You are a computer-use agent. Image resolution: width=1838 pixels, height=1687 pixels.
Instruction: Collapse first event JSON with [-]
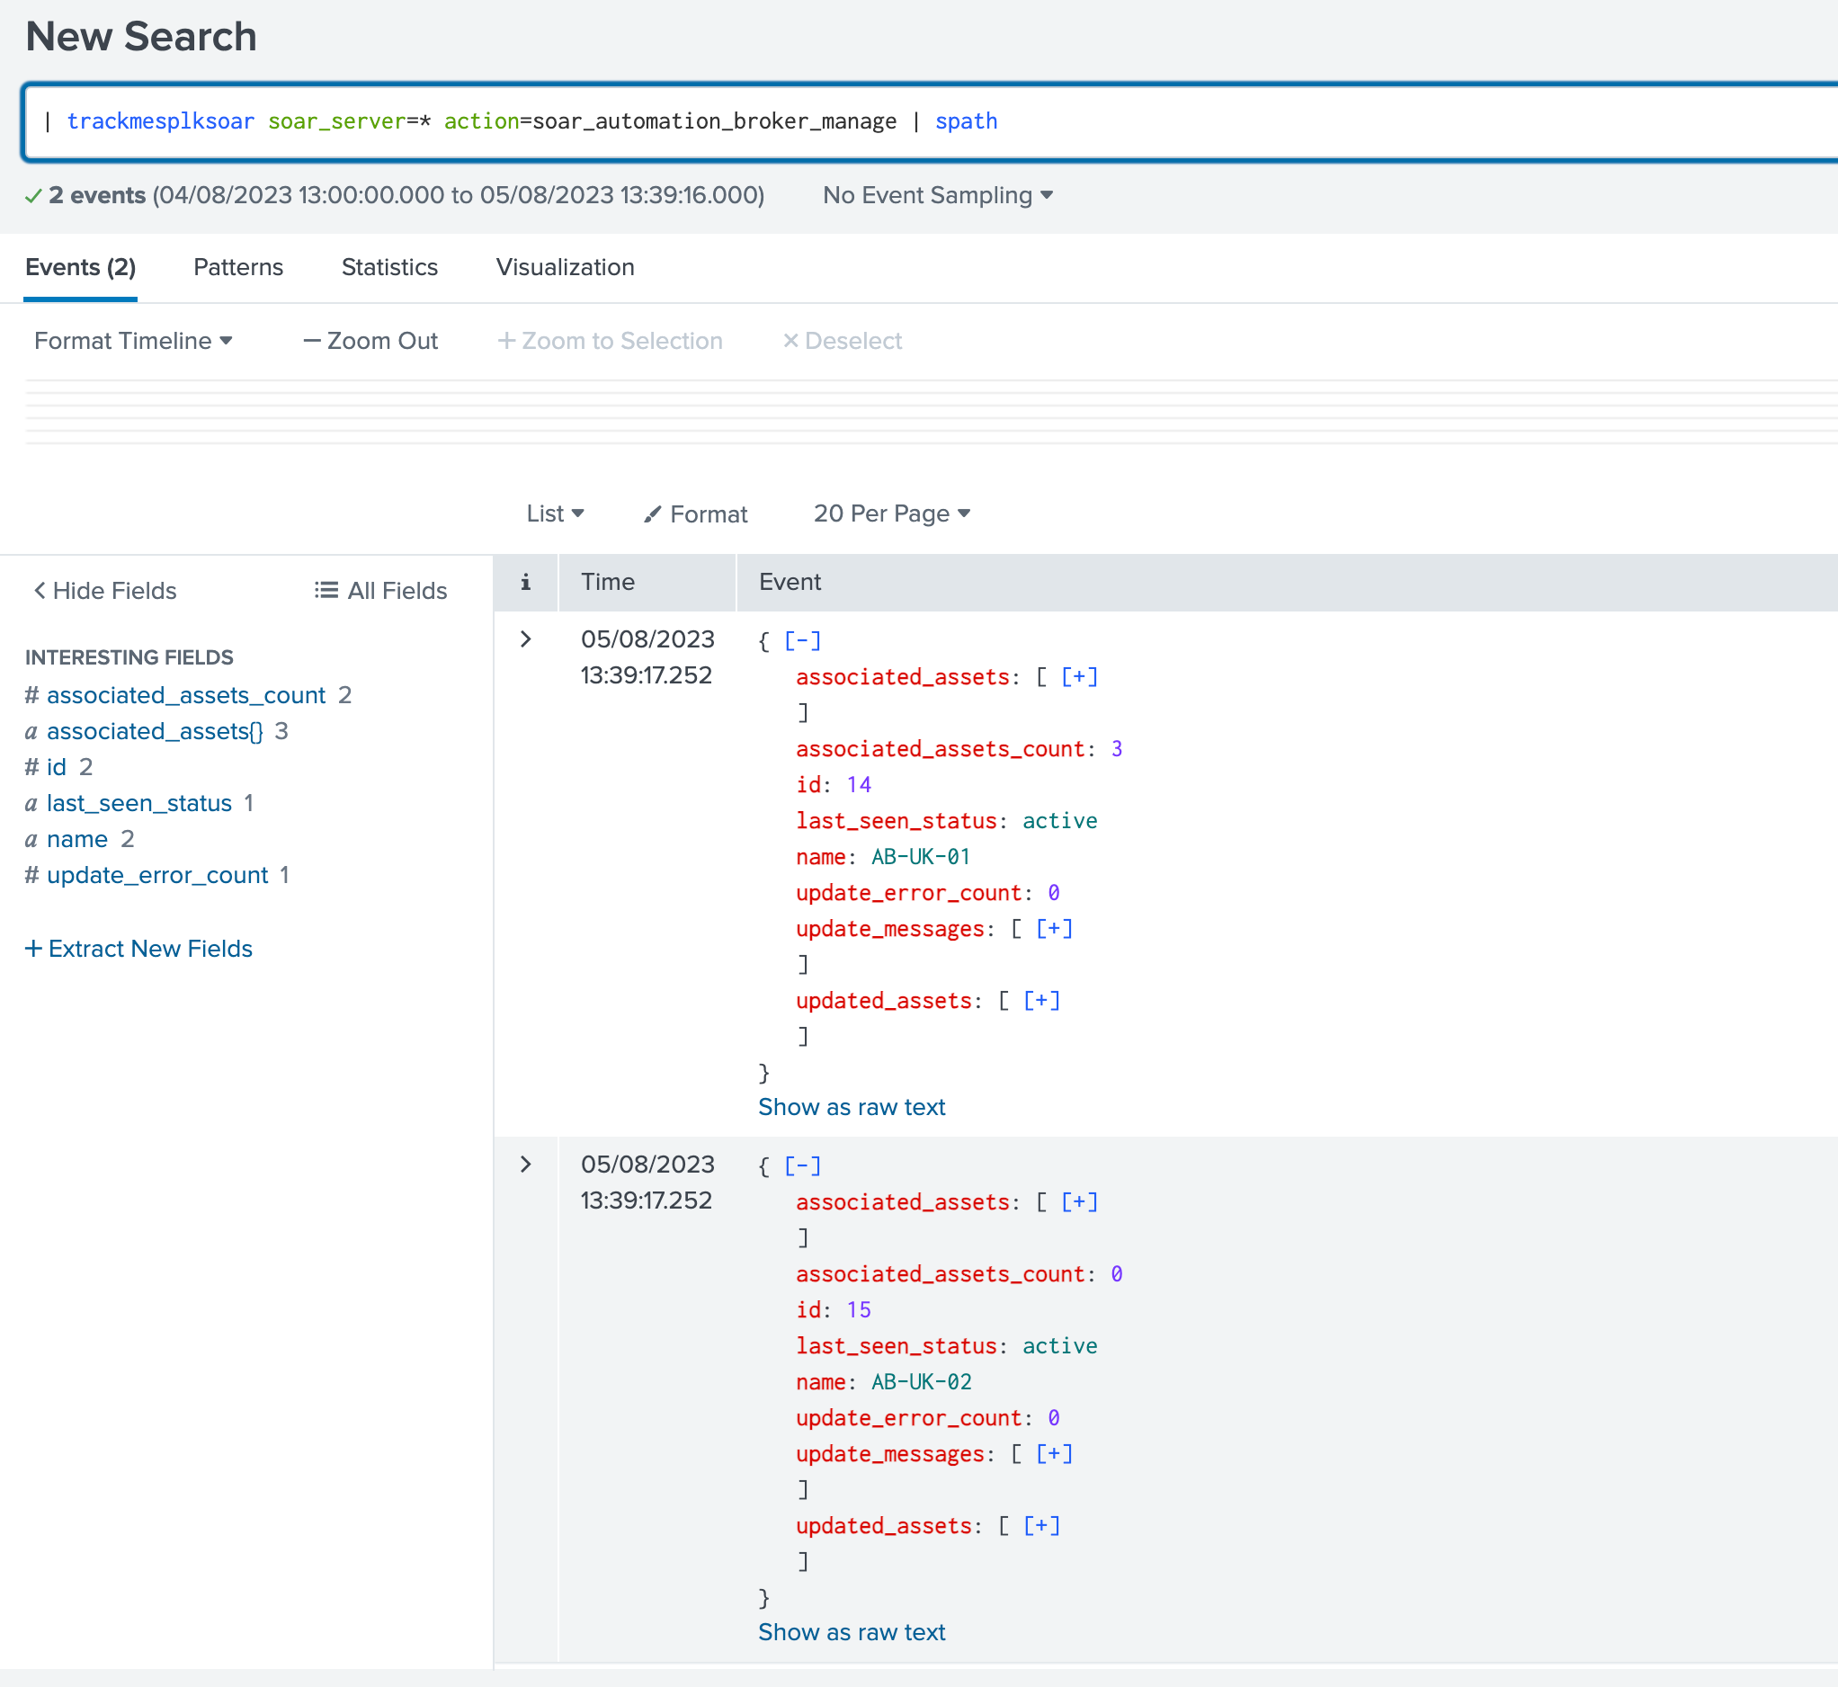click(802, 641)
